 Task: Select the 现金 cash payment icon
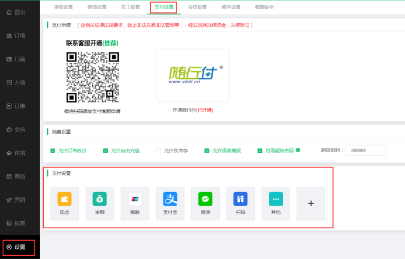pos(64,203)
